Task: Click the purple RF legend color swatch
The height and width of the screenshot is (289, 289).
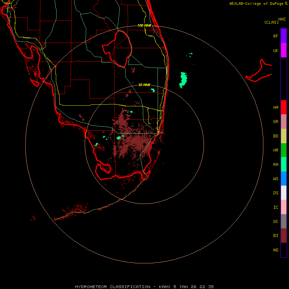Action: tap(284, 36)
